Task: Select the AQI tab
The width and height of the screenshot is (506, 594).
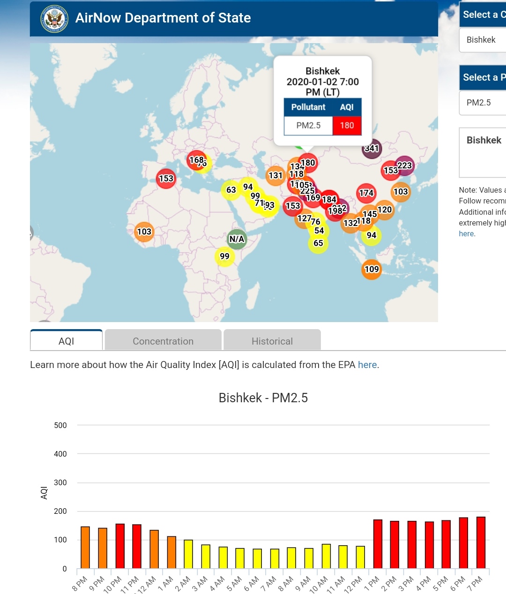Action: tap(67, 341)
